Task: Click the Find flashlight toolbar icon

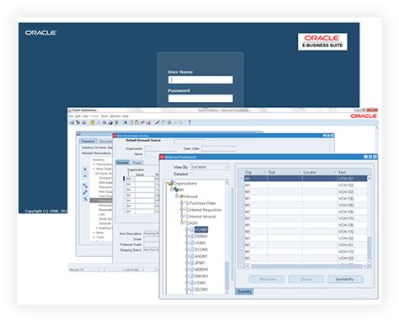Action: coord(78,122)
